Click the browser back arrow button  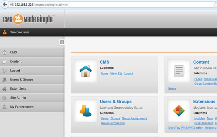tap(5, 4)
